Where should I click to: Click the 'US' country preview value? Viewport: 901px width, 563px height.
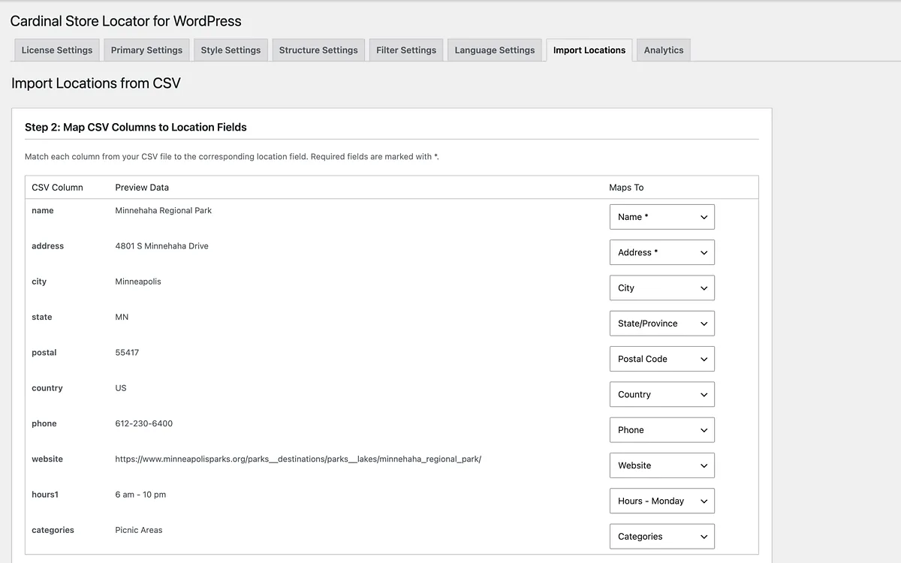[x=121, y=388]
